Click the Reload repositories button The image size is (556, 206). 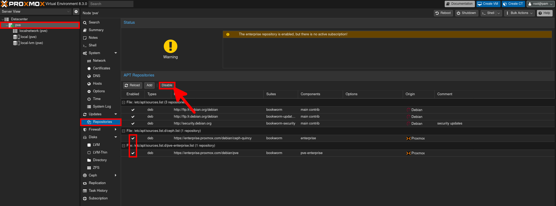[x=132, y=85]
